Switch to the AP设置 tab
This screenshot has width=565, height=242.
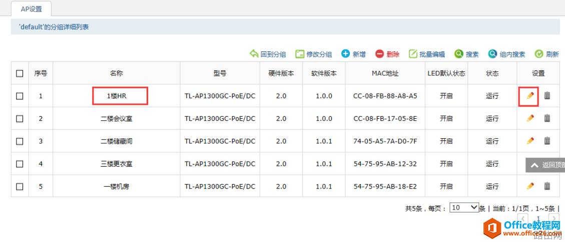32,9
